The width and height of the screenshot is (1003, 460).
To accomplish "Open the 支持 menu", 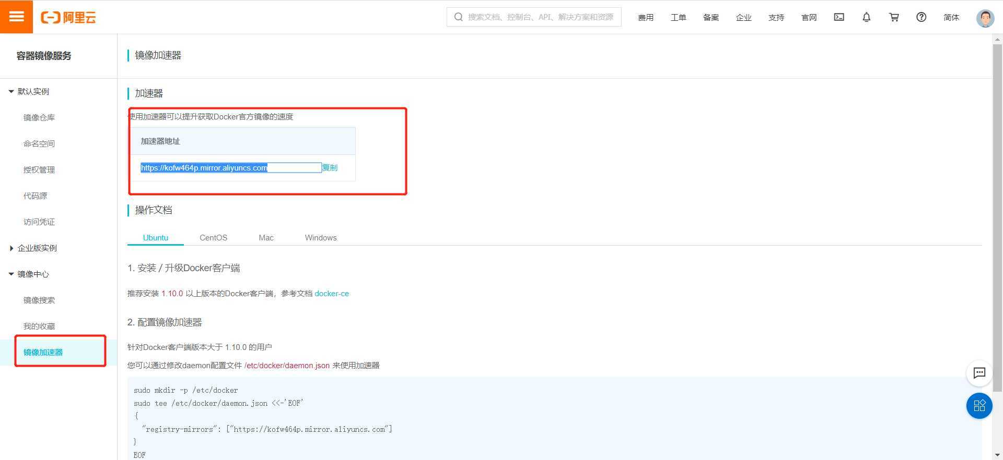I will click(x=776, y=17).
